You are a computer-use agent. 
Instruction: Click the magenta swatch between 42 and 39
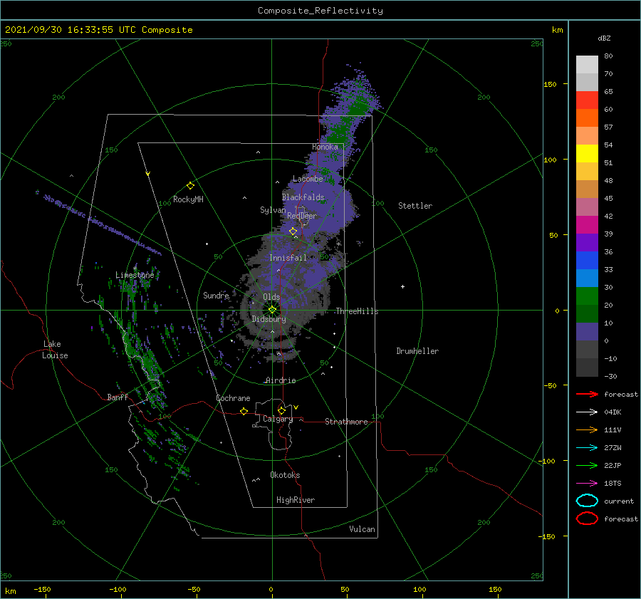(587, 225)
